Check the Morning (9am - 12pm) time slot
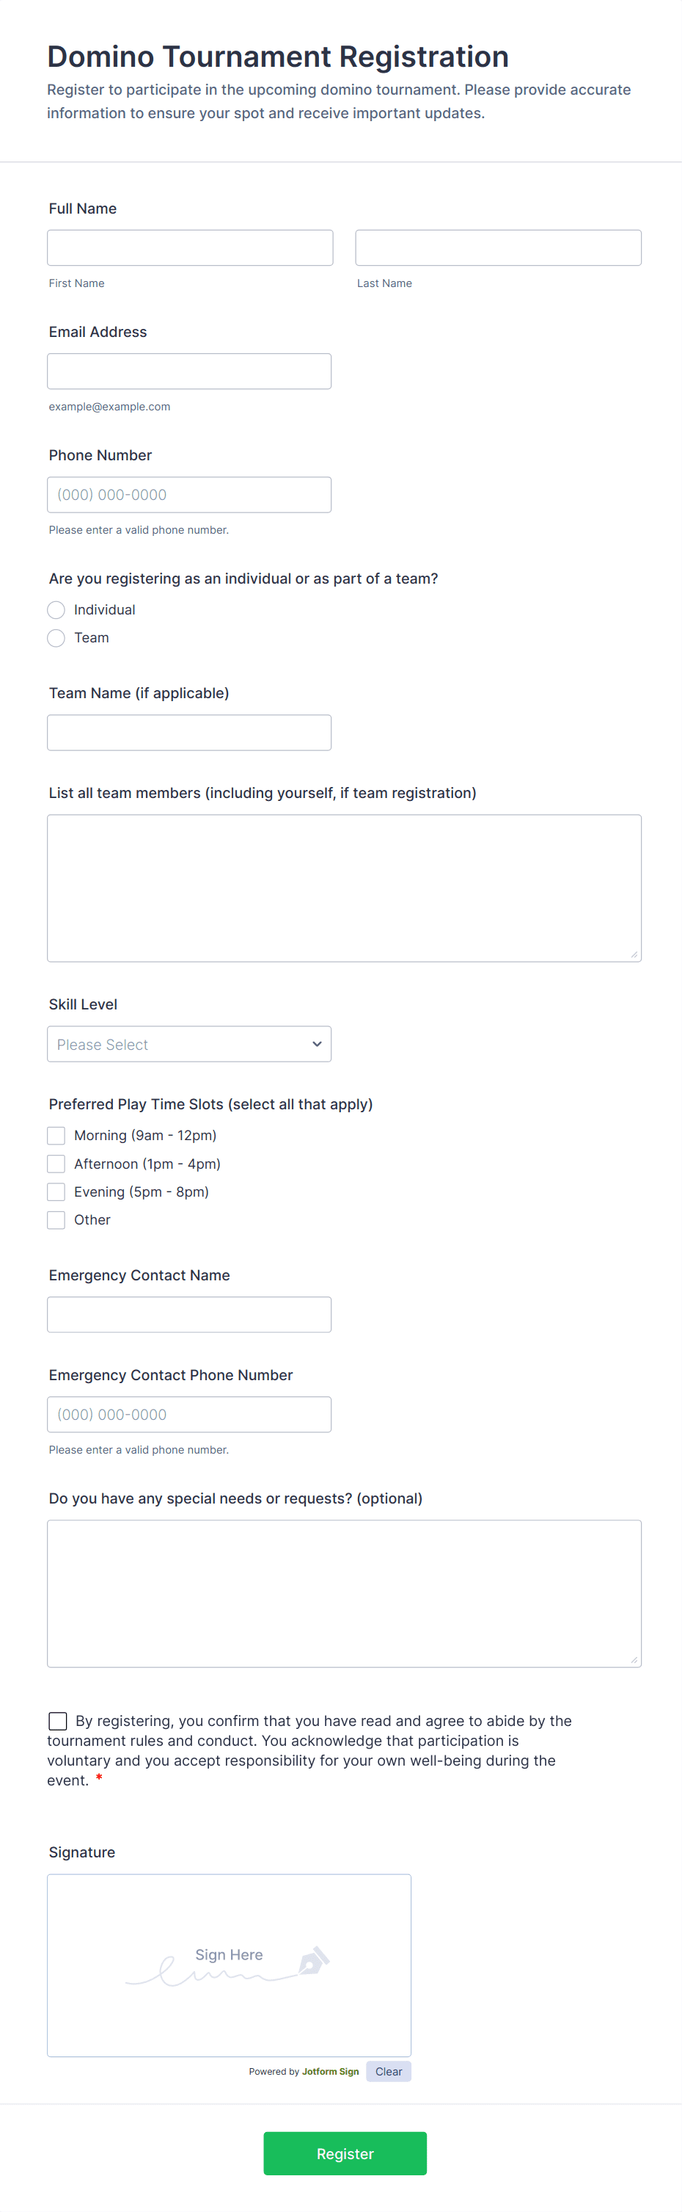The height and width of the screenshot is (2212, 682). (56, 1135)
